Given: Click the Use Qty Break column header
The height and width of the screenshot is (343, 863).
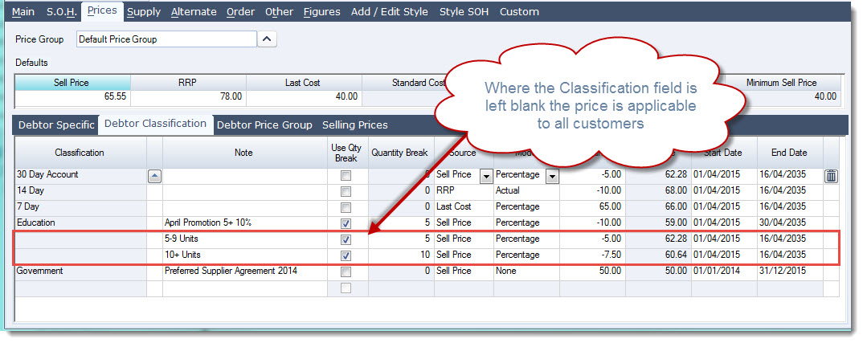Looking at the screenshot, I should (x=347, y=153).
